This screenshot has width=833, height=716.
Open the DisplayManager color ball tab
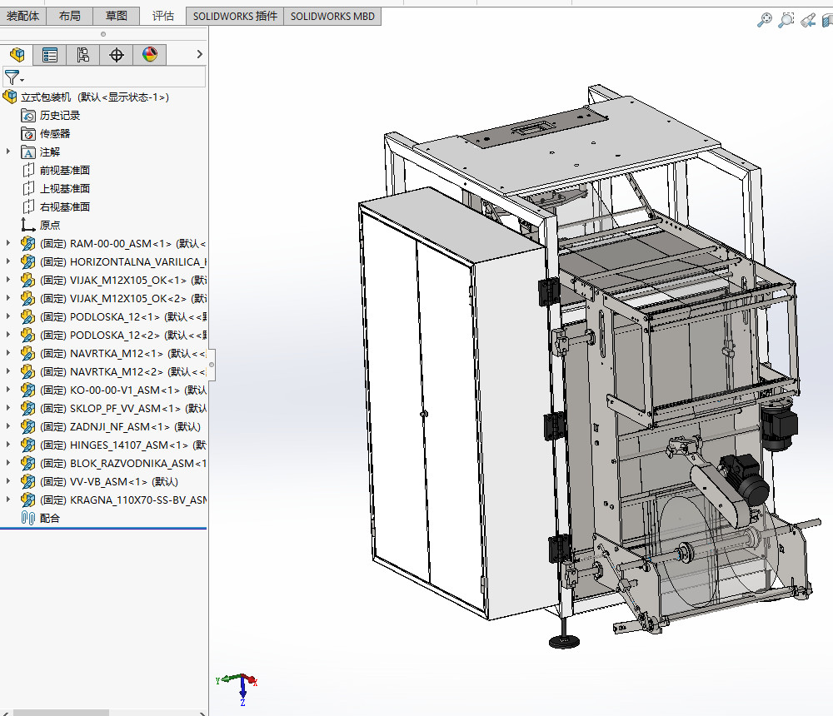pos(150,55)
